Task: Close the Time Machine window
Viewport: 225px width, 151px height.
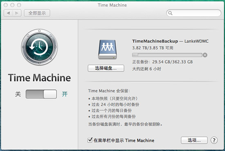Action: tap(6, 5)
